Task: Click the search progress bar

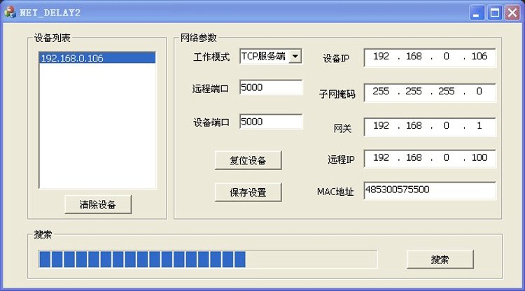Action: pos(207,259)
